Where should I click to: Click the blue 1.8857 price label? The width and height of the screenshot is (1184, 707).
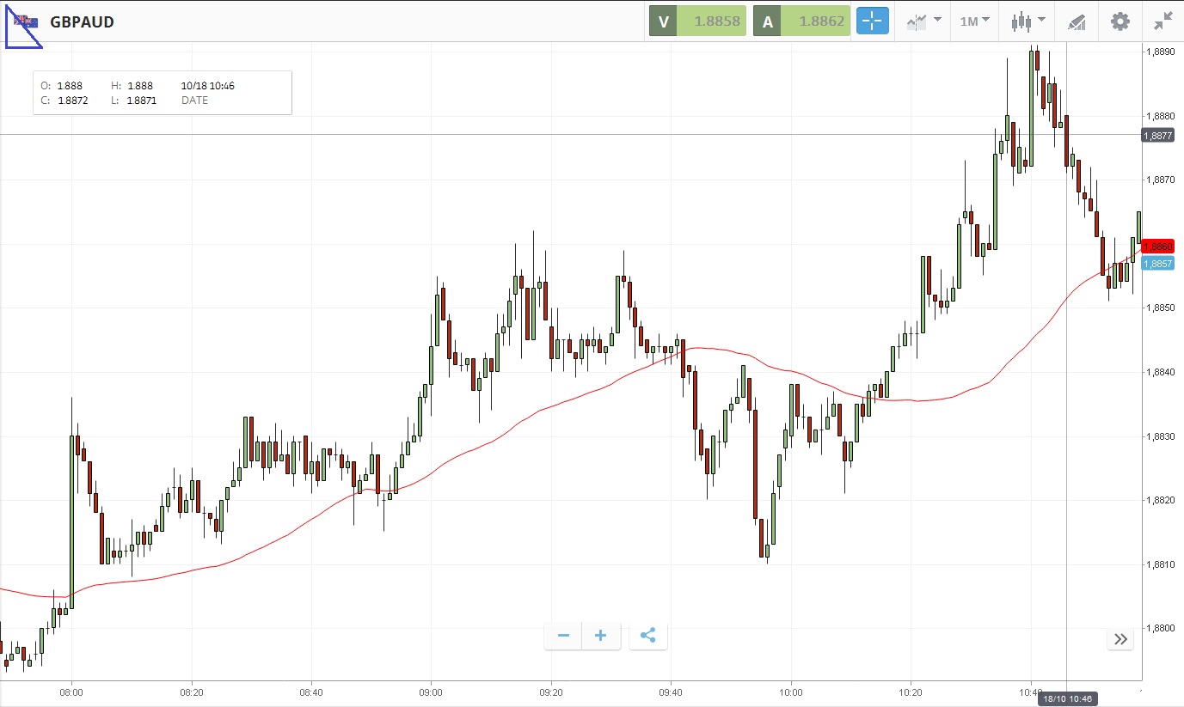1158,264
